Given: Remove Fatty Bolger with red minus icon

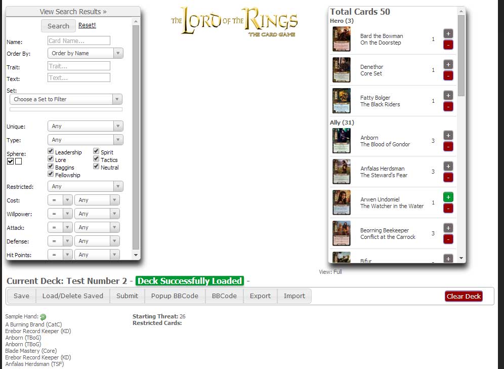Looking at the screenshot, I should [448, 106].
